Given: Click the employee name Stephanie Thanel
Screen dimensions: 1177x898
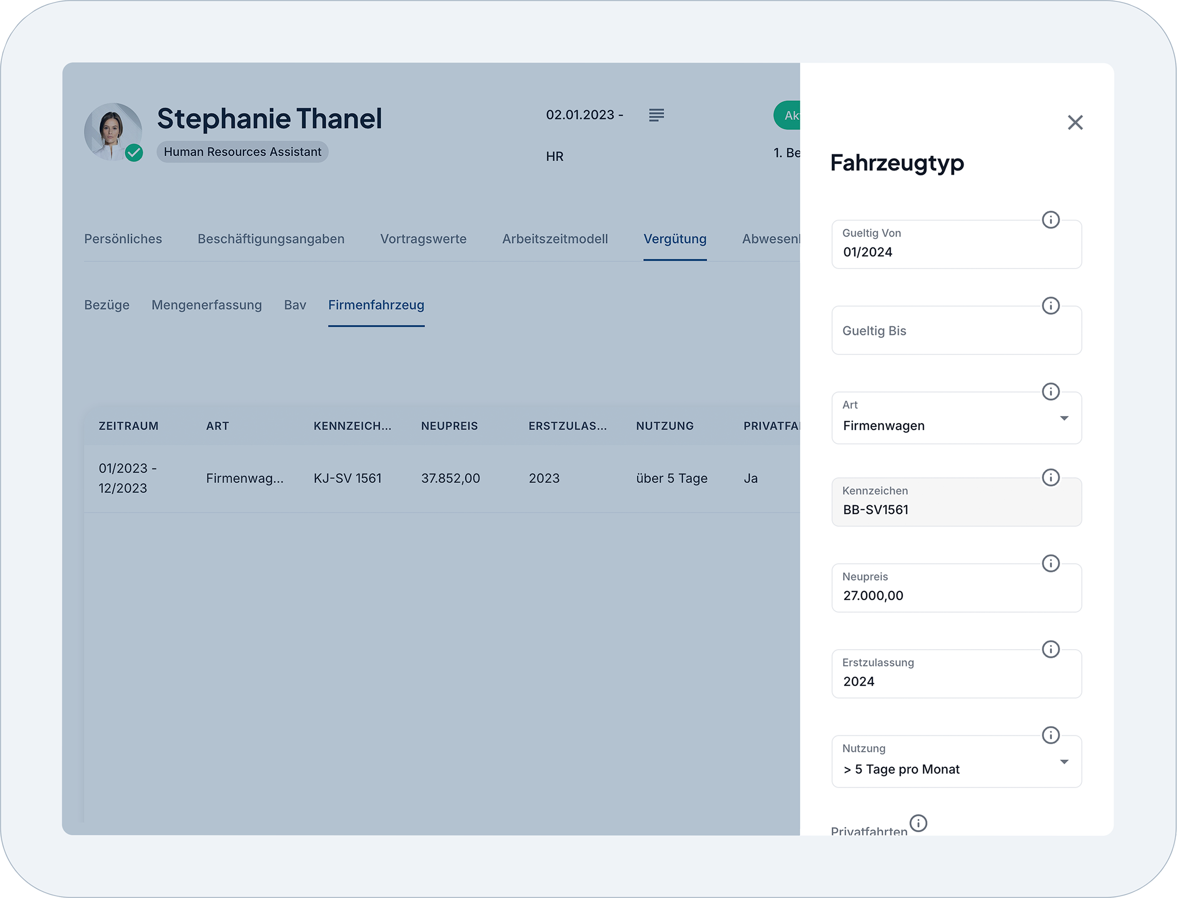Looking at the screenshot, I should click(x=269, y=118).
